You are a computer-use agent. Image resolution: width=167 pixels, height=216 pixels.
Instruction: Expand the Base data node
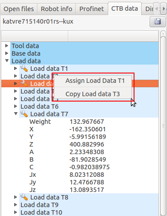click(7, 53)
